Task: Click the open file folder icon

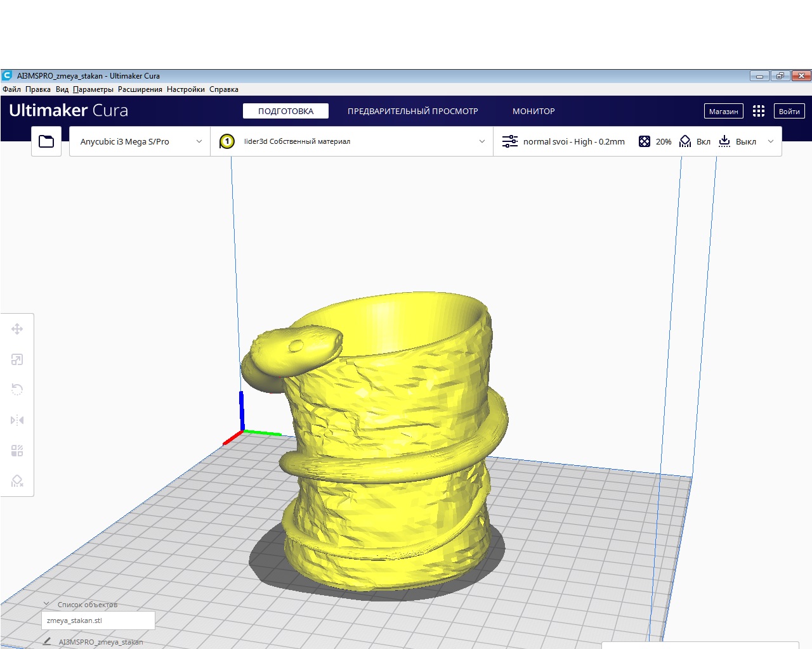Action: (46, 141)
